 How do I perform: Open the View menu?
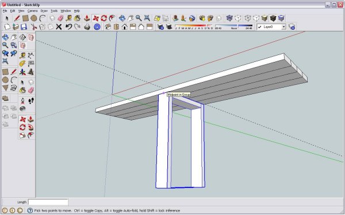coord(21,11)
